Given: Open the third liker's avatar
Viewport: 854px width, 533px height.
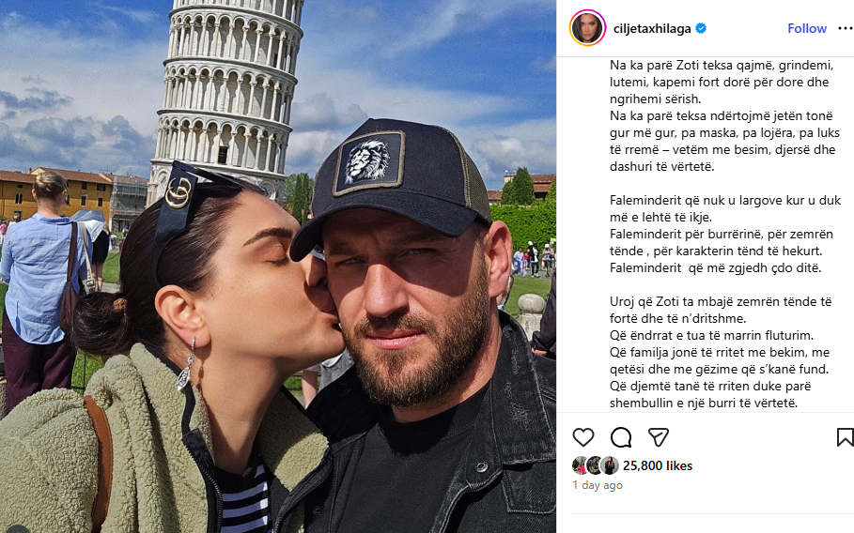Looking at the screenshot, I should (610, 465).
